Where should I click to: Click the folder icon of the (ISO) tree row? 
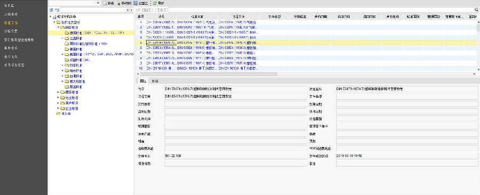point(67,44)
